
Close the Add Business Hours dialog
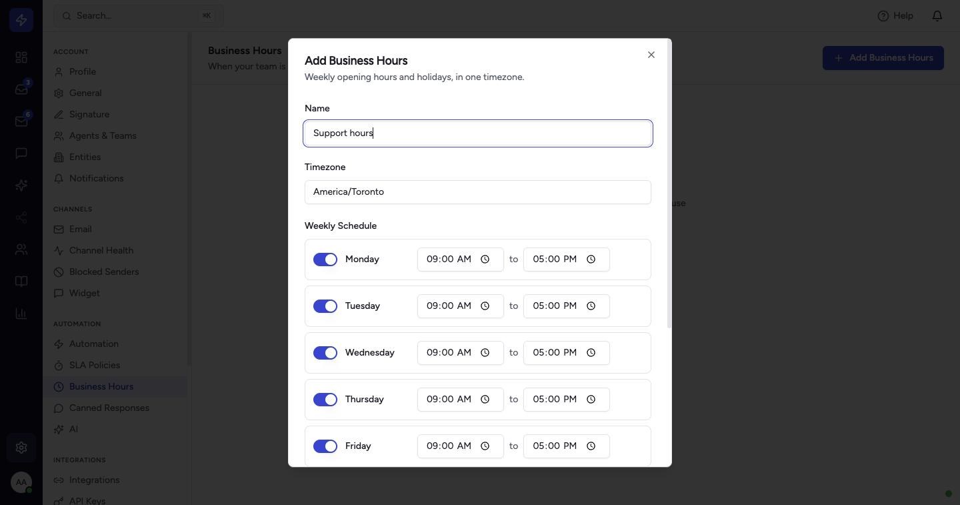(x=651, y=55)
